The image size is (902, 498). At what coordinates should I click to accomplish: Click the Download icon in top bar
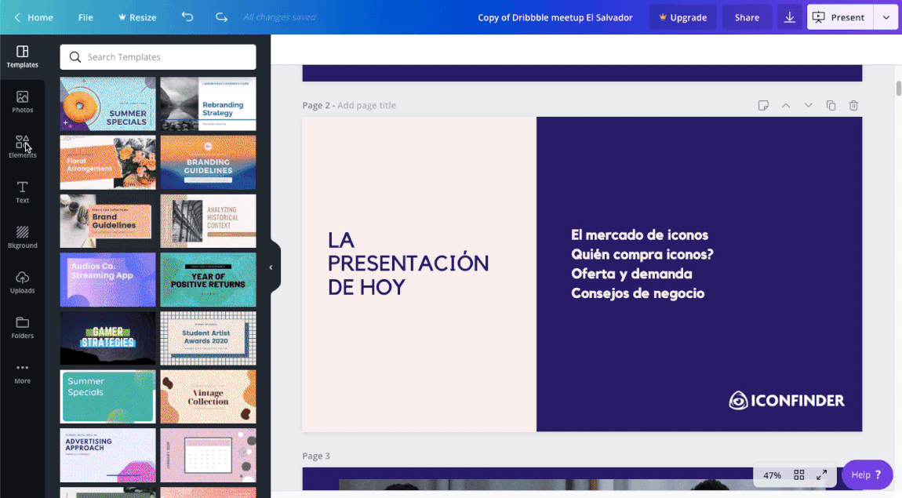pos(789,17)
